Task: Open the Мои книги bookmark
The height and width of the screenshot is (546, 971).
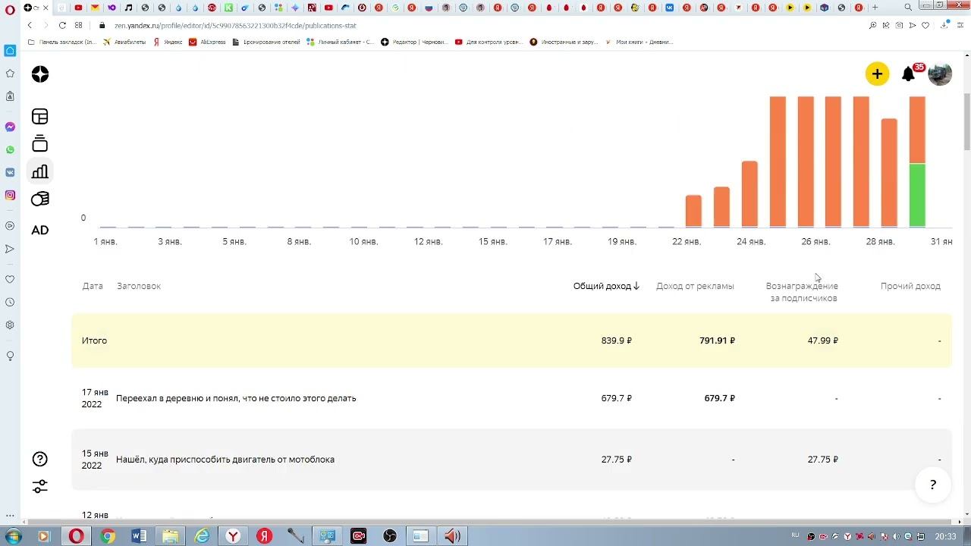Action: (x=639, y=42)
